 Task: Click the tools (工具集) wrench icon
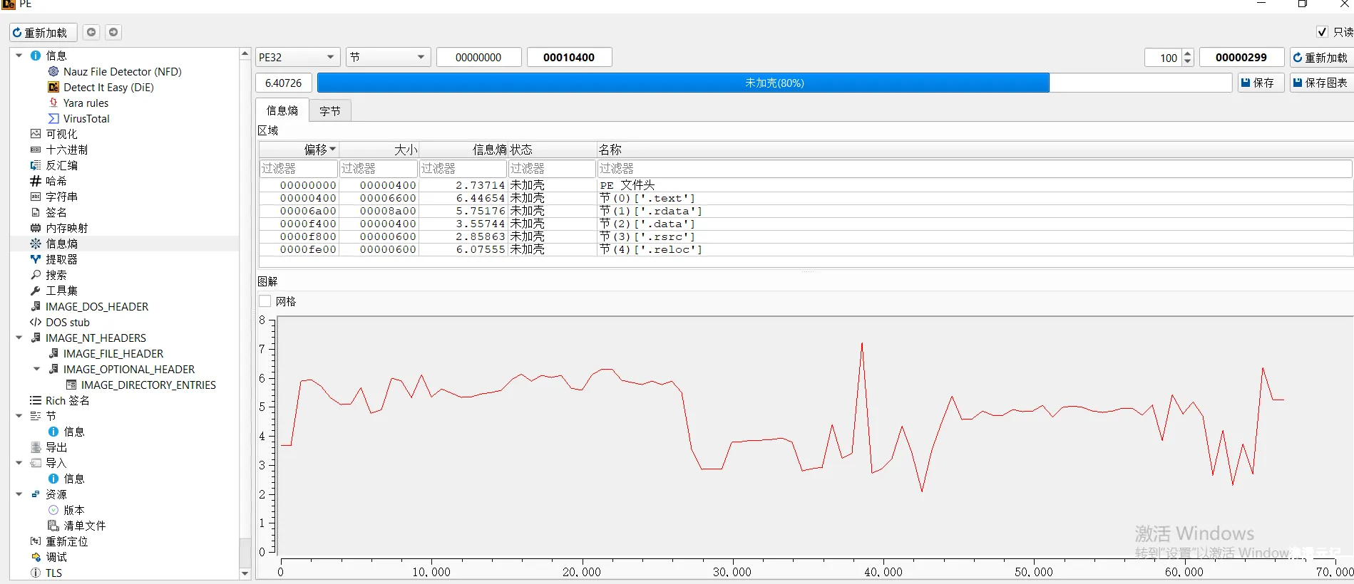pos(36,291)
